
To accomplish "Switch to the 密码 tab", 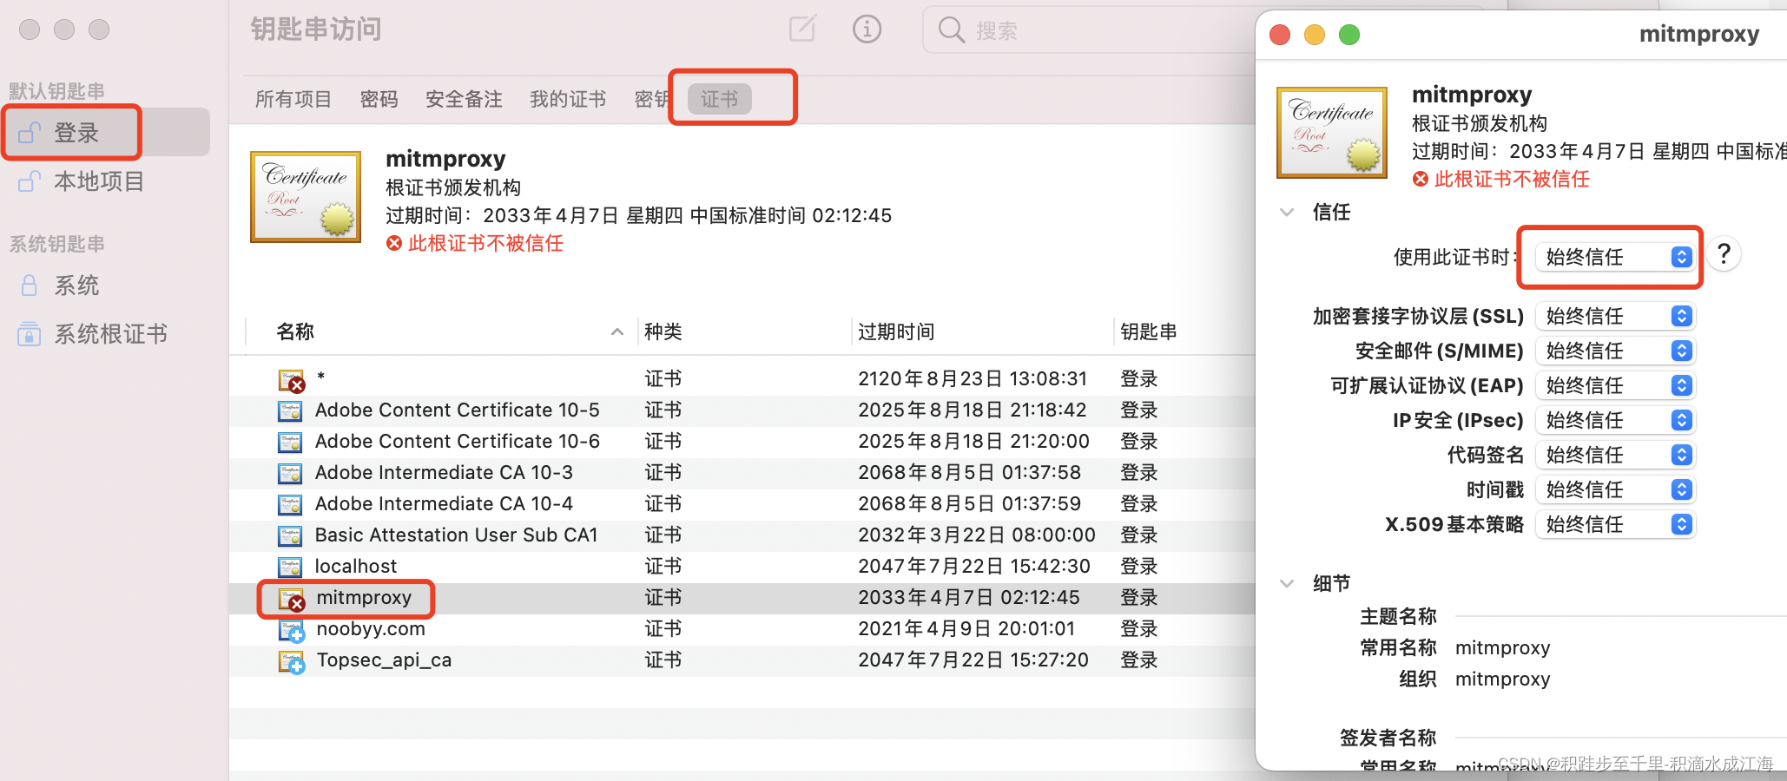I will tap(379, 99).
